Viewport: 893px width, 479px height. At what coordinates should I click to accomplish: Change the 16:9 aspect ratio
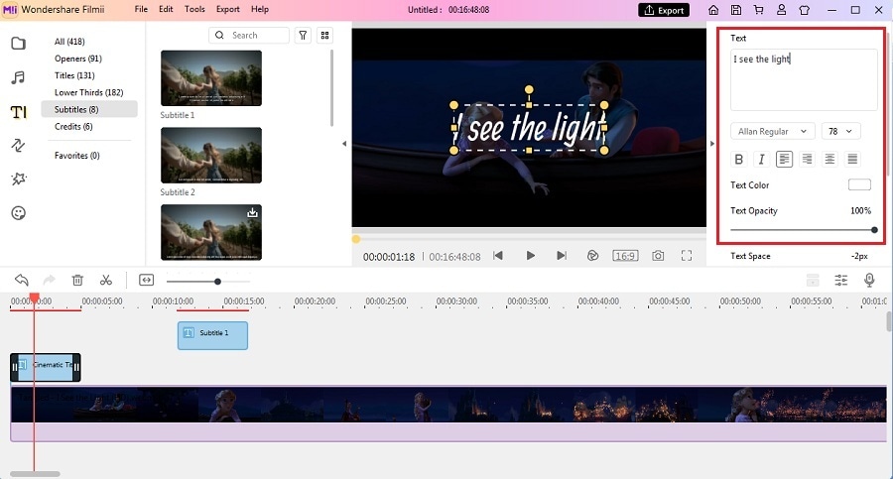tap(625, 256)
